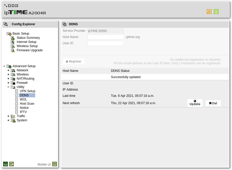Click the Firewall padlock icon

[13, 83]
